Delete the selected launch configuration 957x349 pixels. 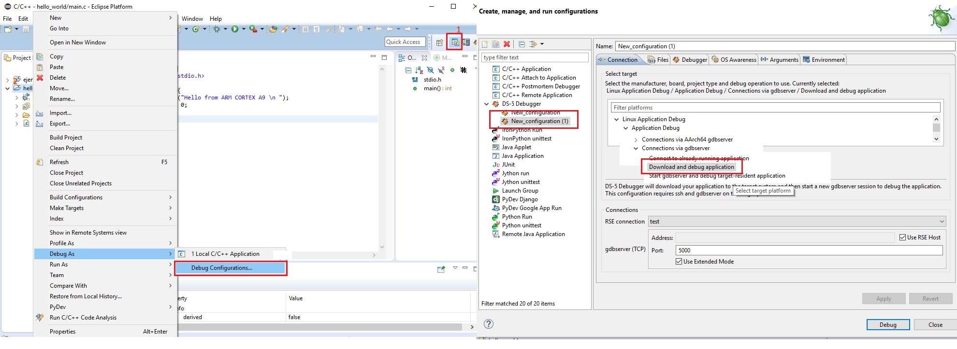507,44
